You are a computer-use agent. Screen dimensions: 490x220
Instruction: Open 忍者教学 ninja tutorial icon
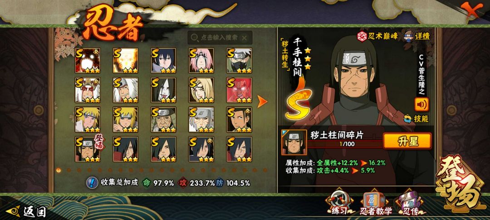[376, 204]
